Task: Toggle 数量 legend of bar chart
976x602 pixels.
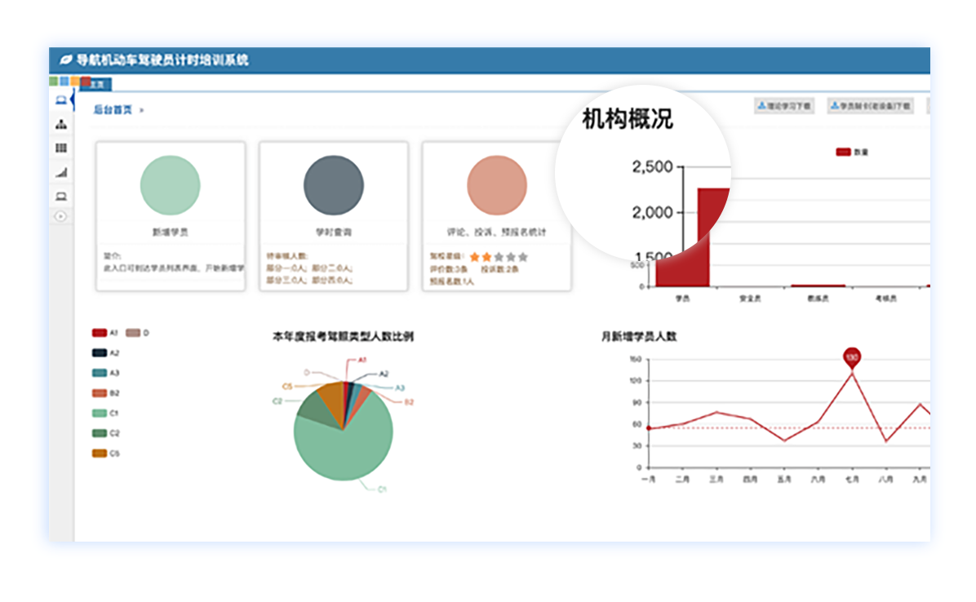Action: (851, 153)
